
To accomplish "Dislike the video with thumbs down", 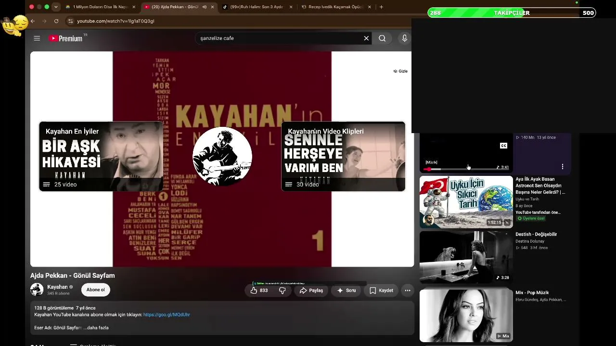I will pyautogui.click(x=282, y=290).
